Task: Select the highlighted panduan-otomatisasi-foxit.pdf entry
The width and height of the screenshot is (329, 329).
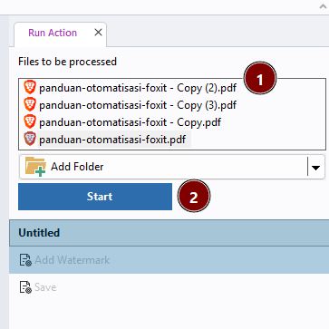Action: coord(112,140)
